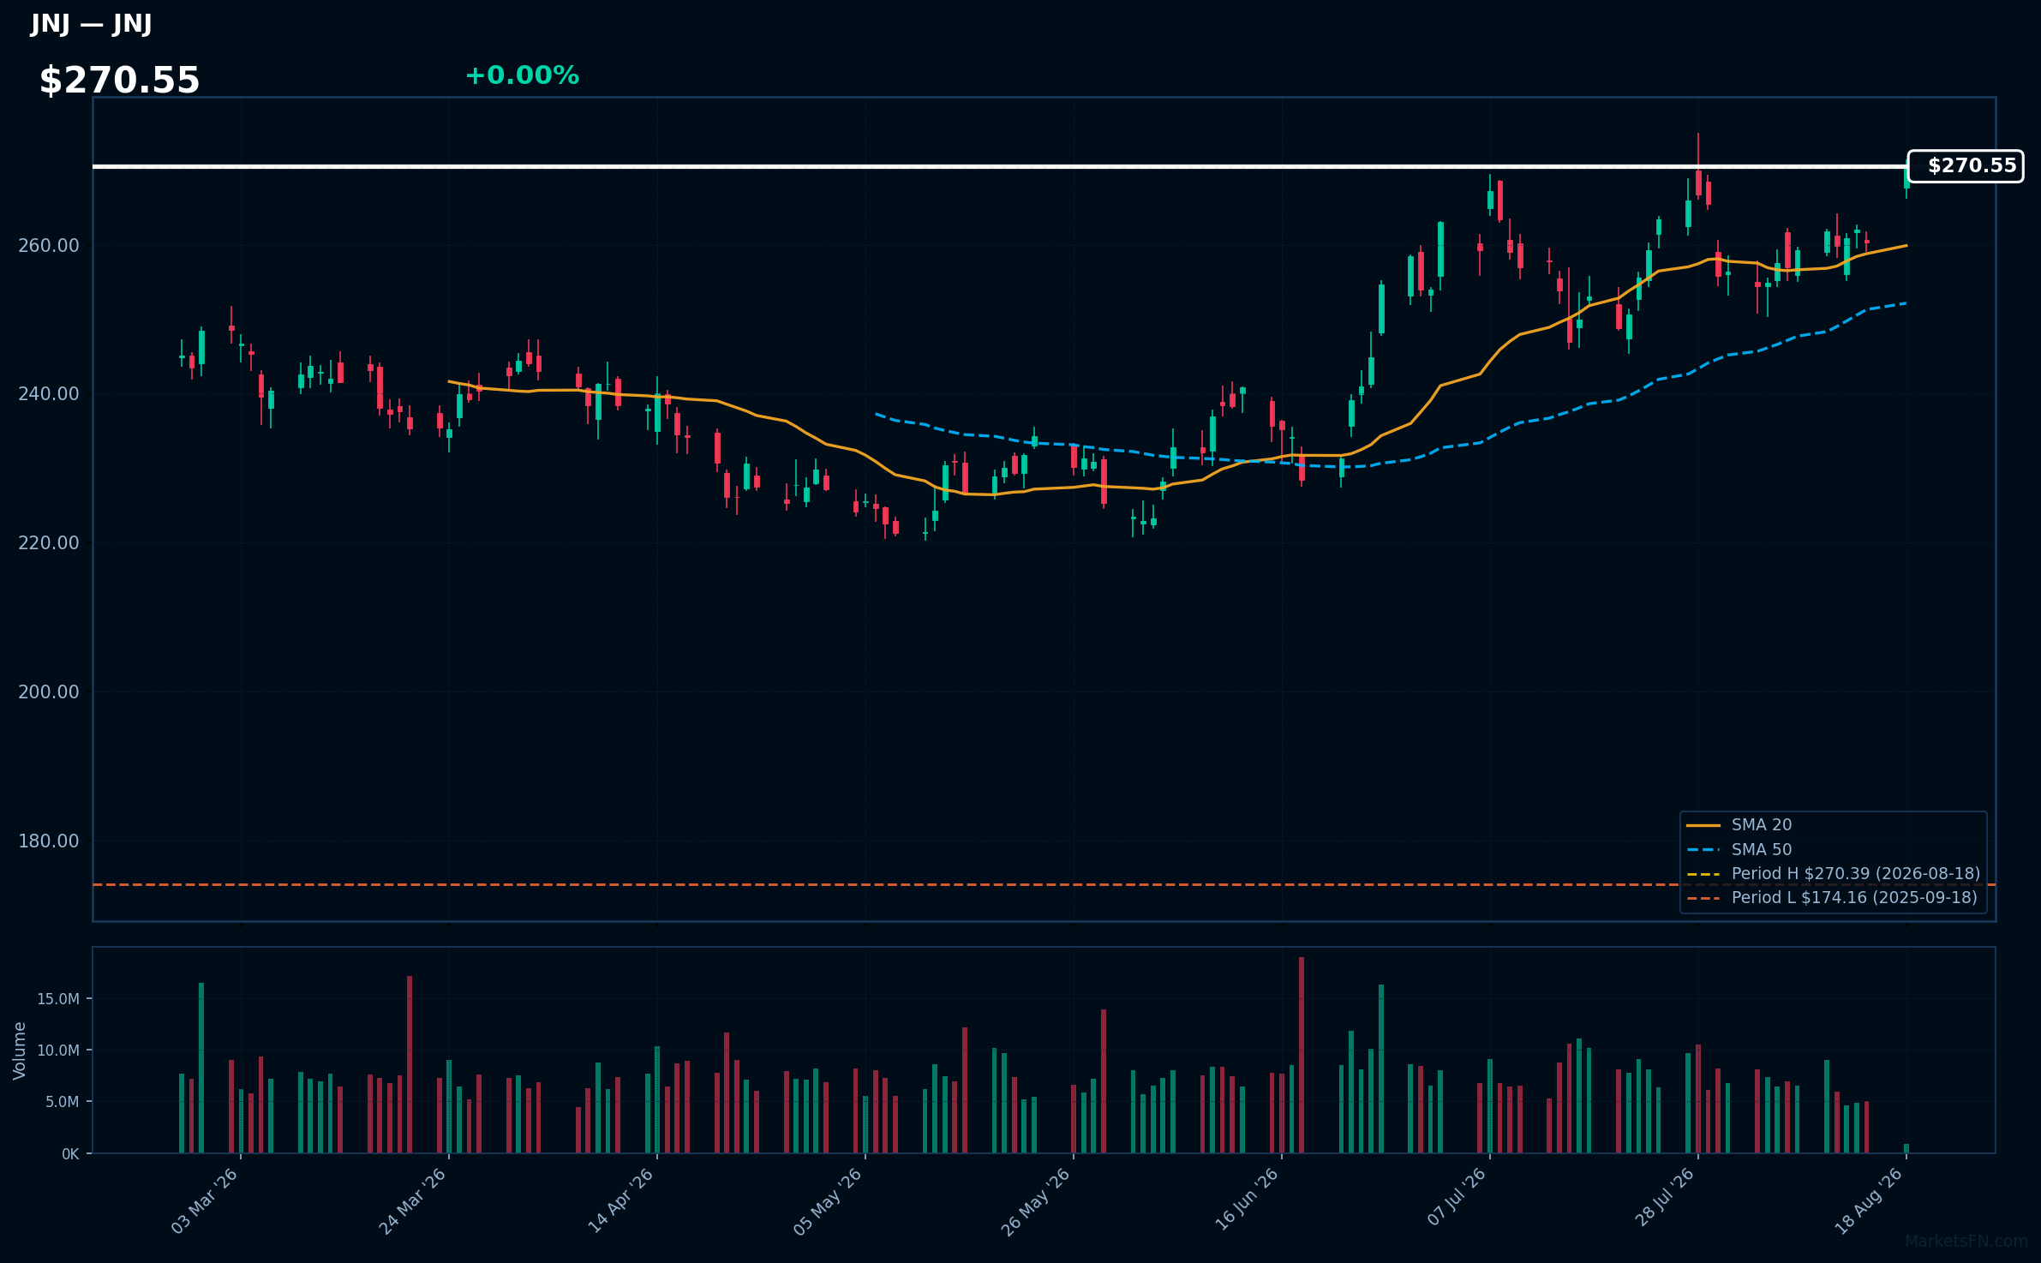The width and height of the screenshot is (2041, 1263).
Task: Click the 10.0M volume axis label
Action: tap(58, 1051)
